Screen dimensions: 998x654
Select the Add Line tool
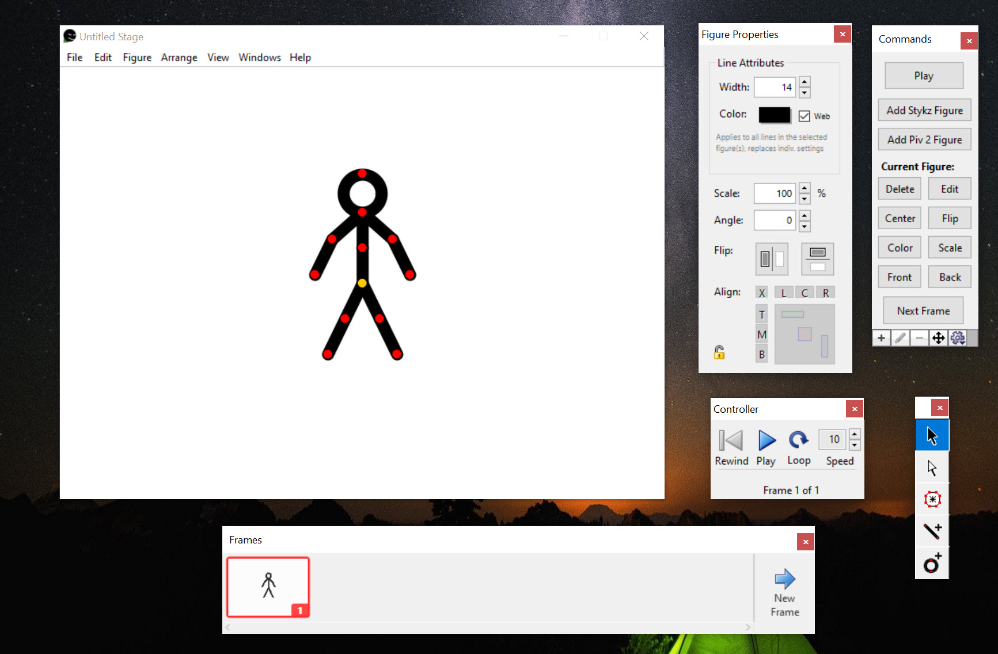(x=932, y=531)
